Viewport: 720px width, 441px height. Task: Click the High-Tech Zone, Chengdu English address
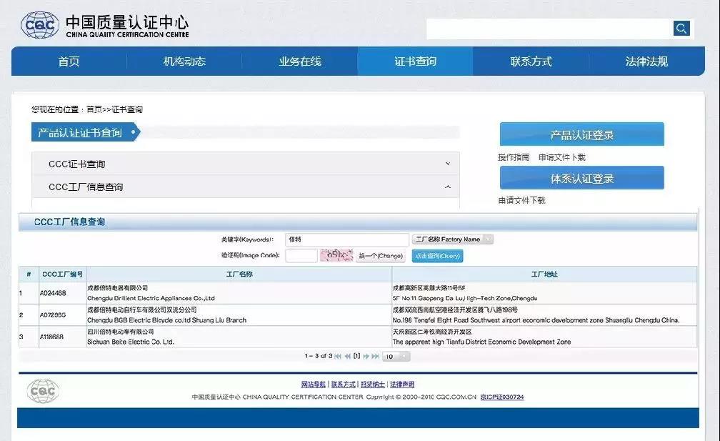tap(465, 298)
